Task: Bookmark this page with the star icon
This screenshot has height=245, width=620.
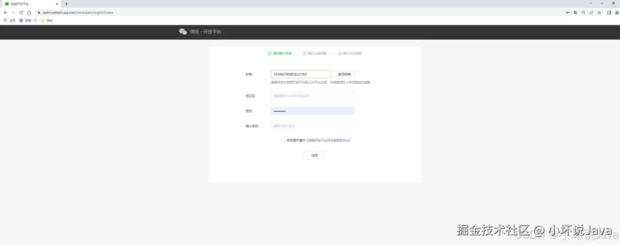Action: pos(599,12)
